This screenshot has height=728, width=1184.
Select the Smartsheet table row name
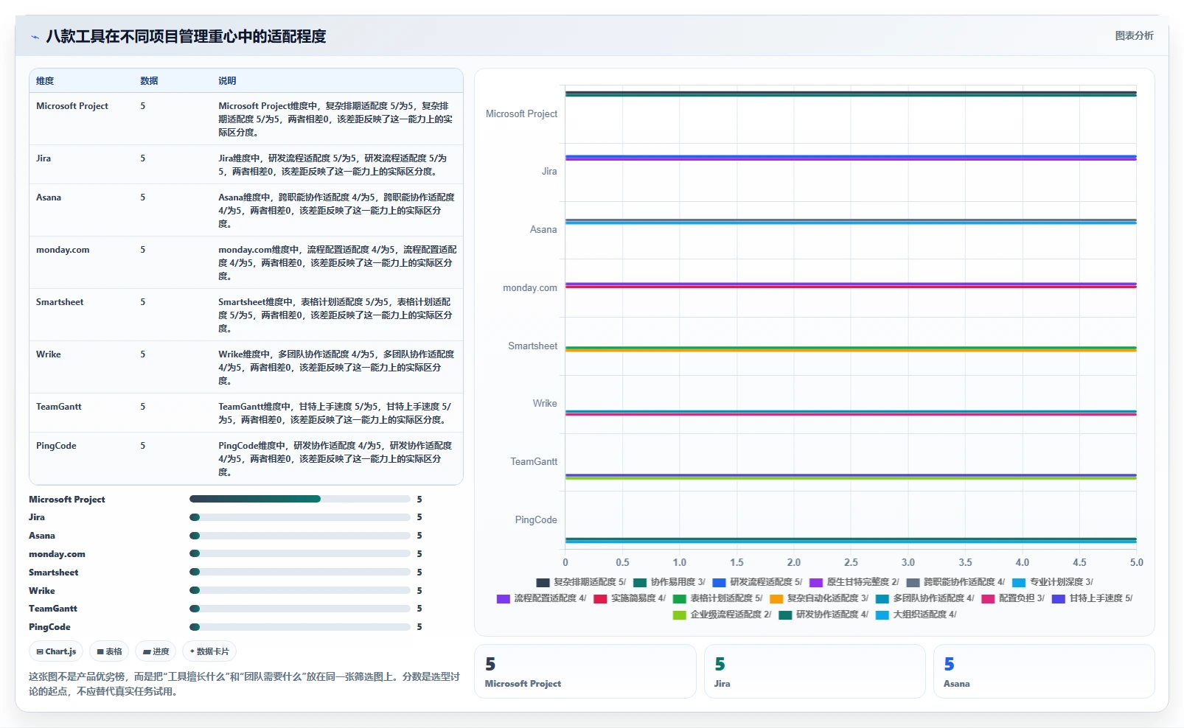(x=60, y=302)
